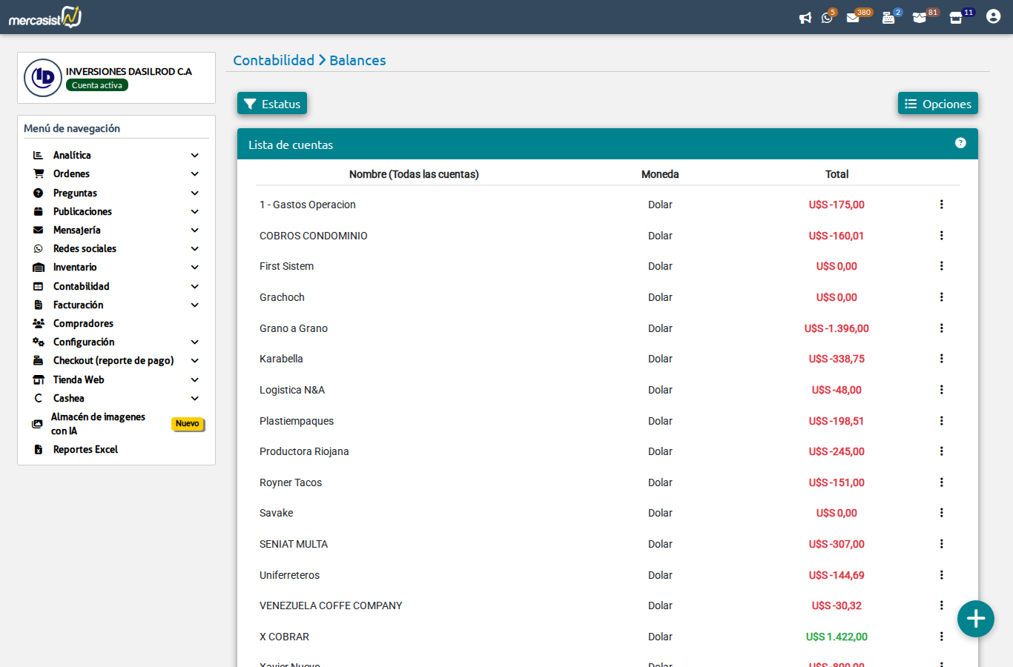This screenshot has width=1013, height=667.
Task: Open Reportes Excel menu item
Action: pos(85,450)
